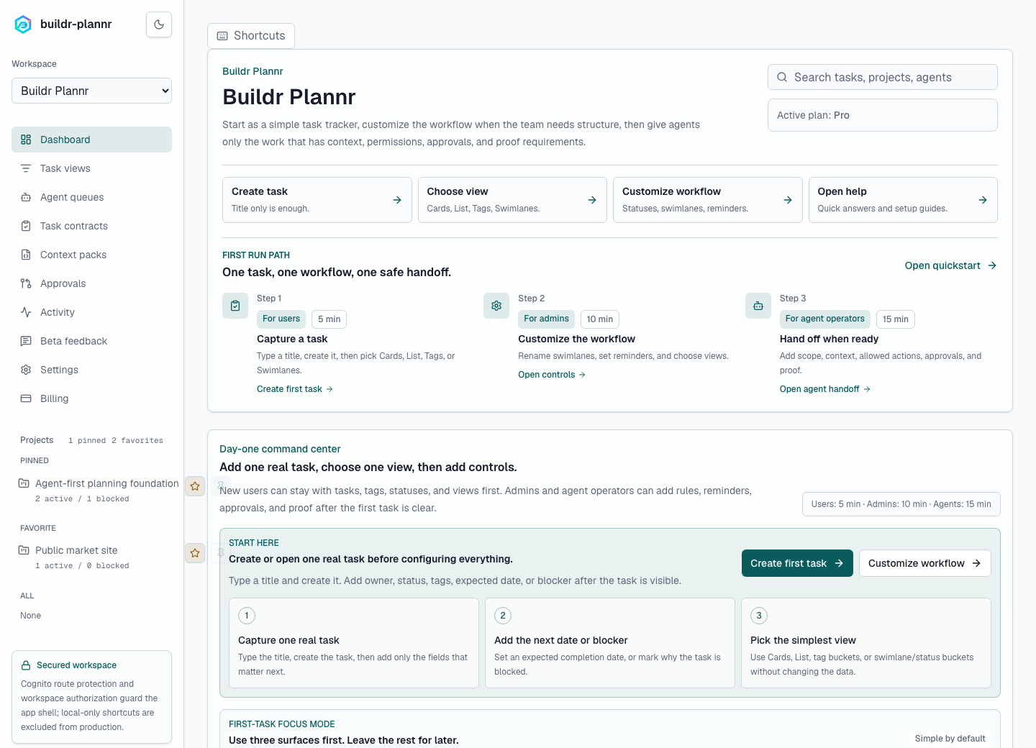Click the Beta feedback message icon
The image size is (1036, 748).
tap(26, 341)
